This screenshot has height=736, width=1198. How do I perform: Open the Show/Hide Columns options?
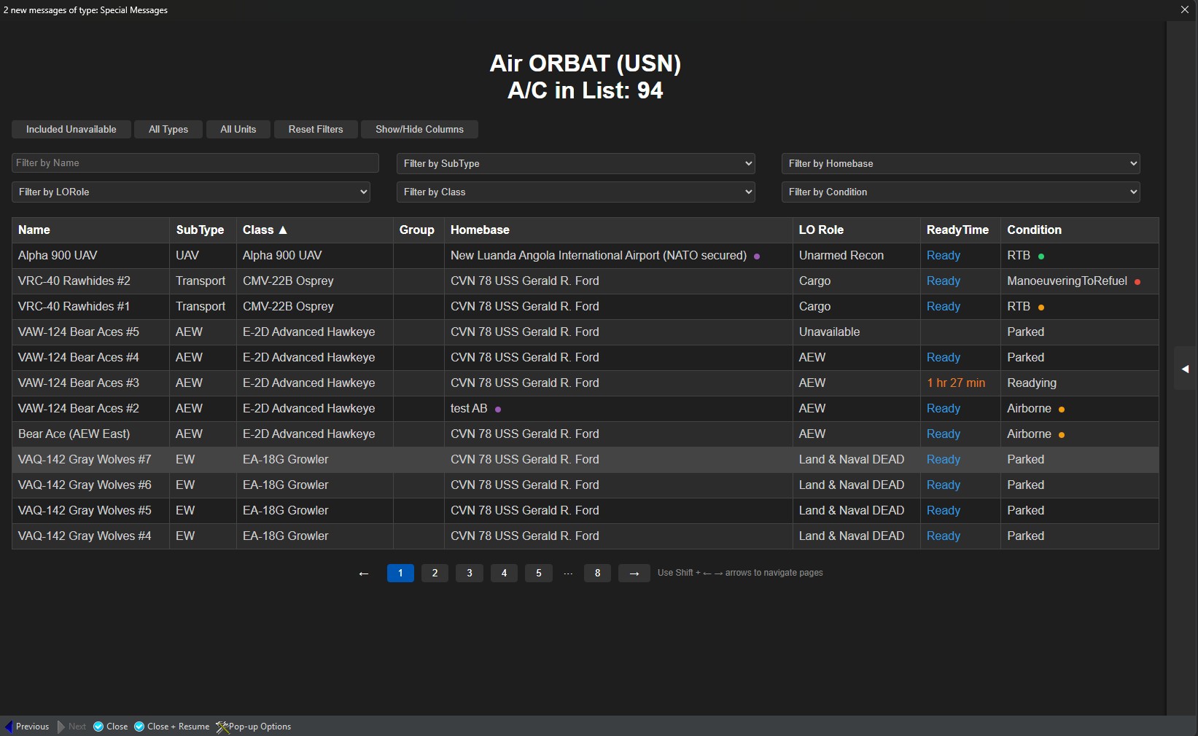coord(419,129)
